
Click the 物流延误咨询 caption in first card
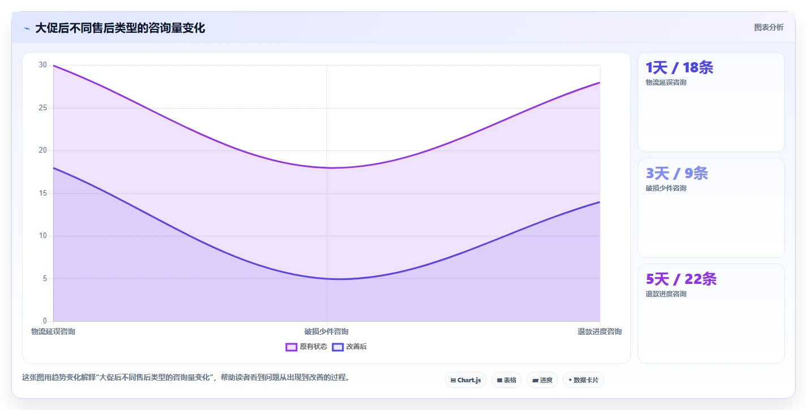[666, 83]
